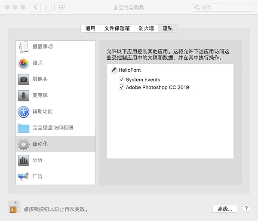Click the 麦克风 label
This screenshot has width=258, height=221.
40,95
